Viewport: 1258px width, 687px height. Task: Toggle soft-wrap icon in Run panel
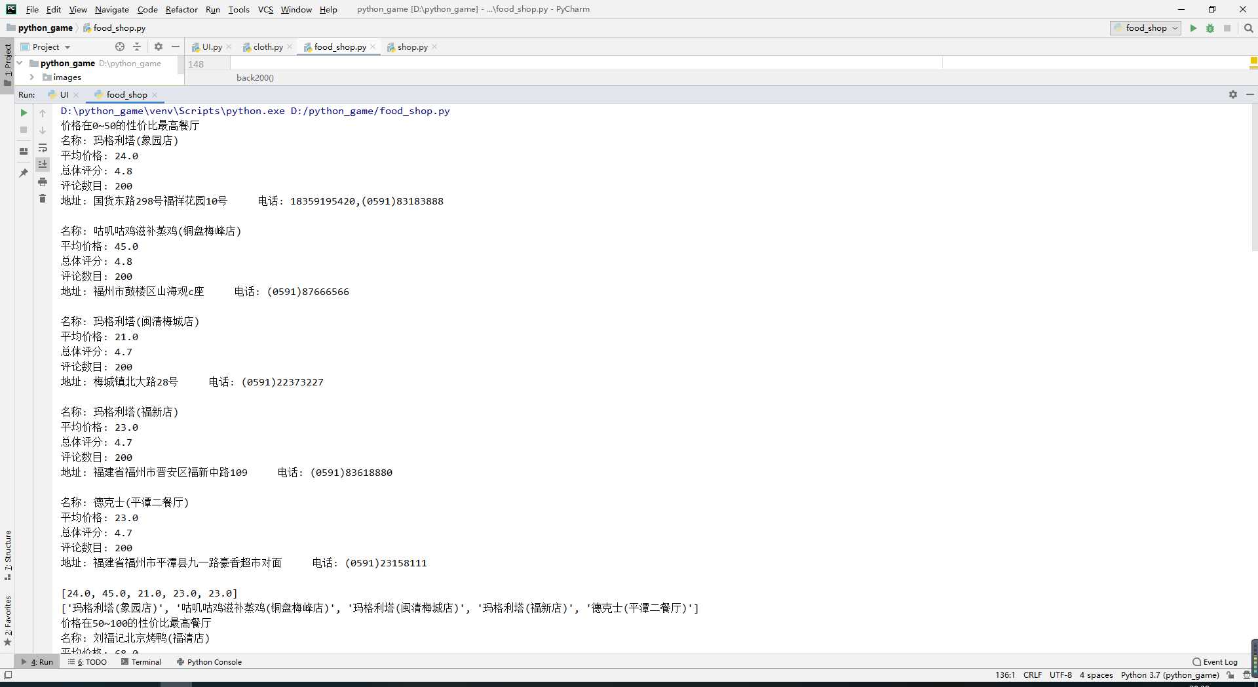coord(43,147)
